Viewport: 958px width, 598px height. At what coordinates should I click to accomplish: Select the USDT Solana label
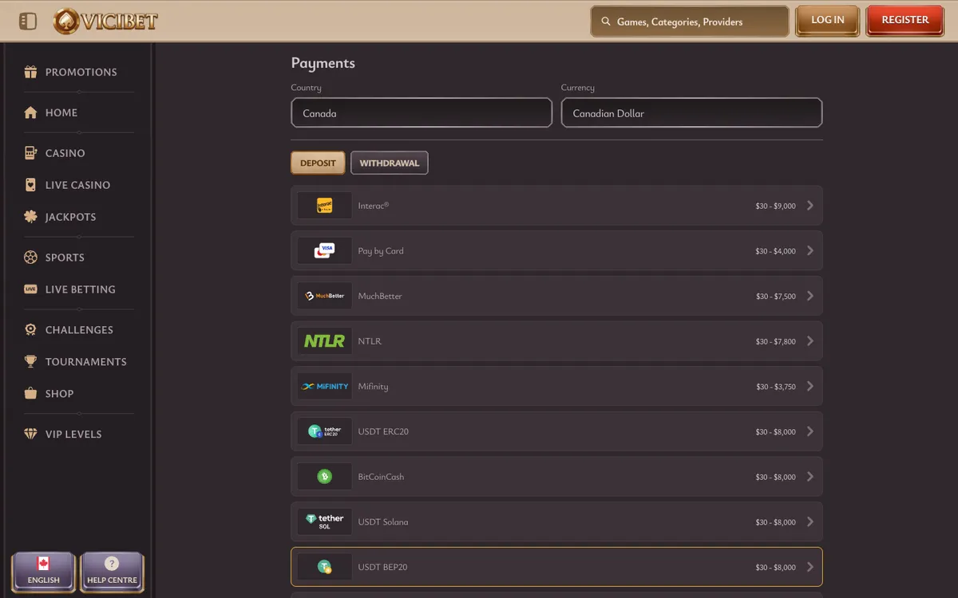coord(383,522)
